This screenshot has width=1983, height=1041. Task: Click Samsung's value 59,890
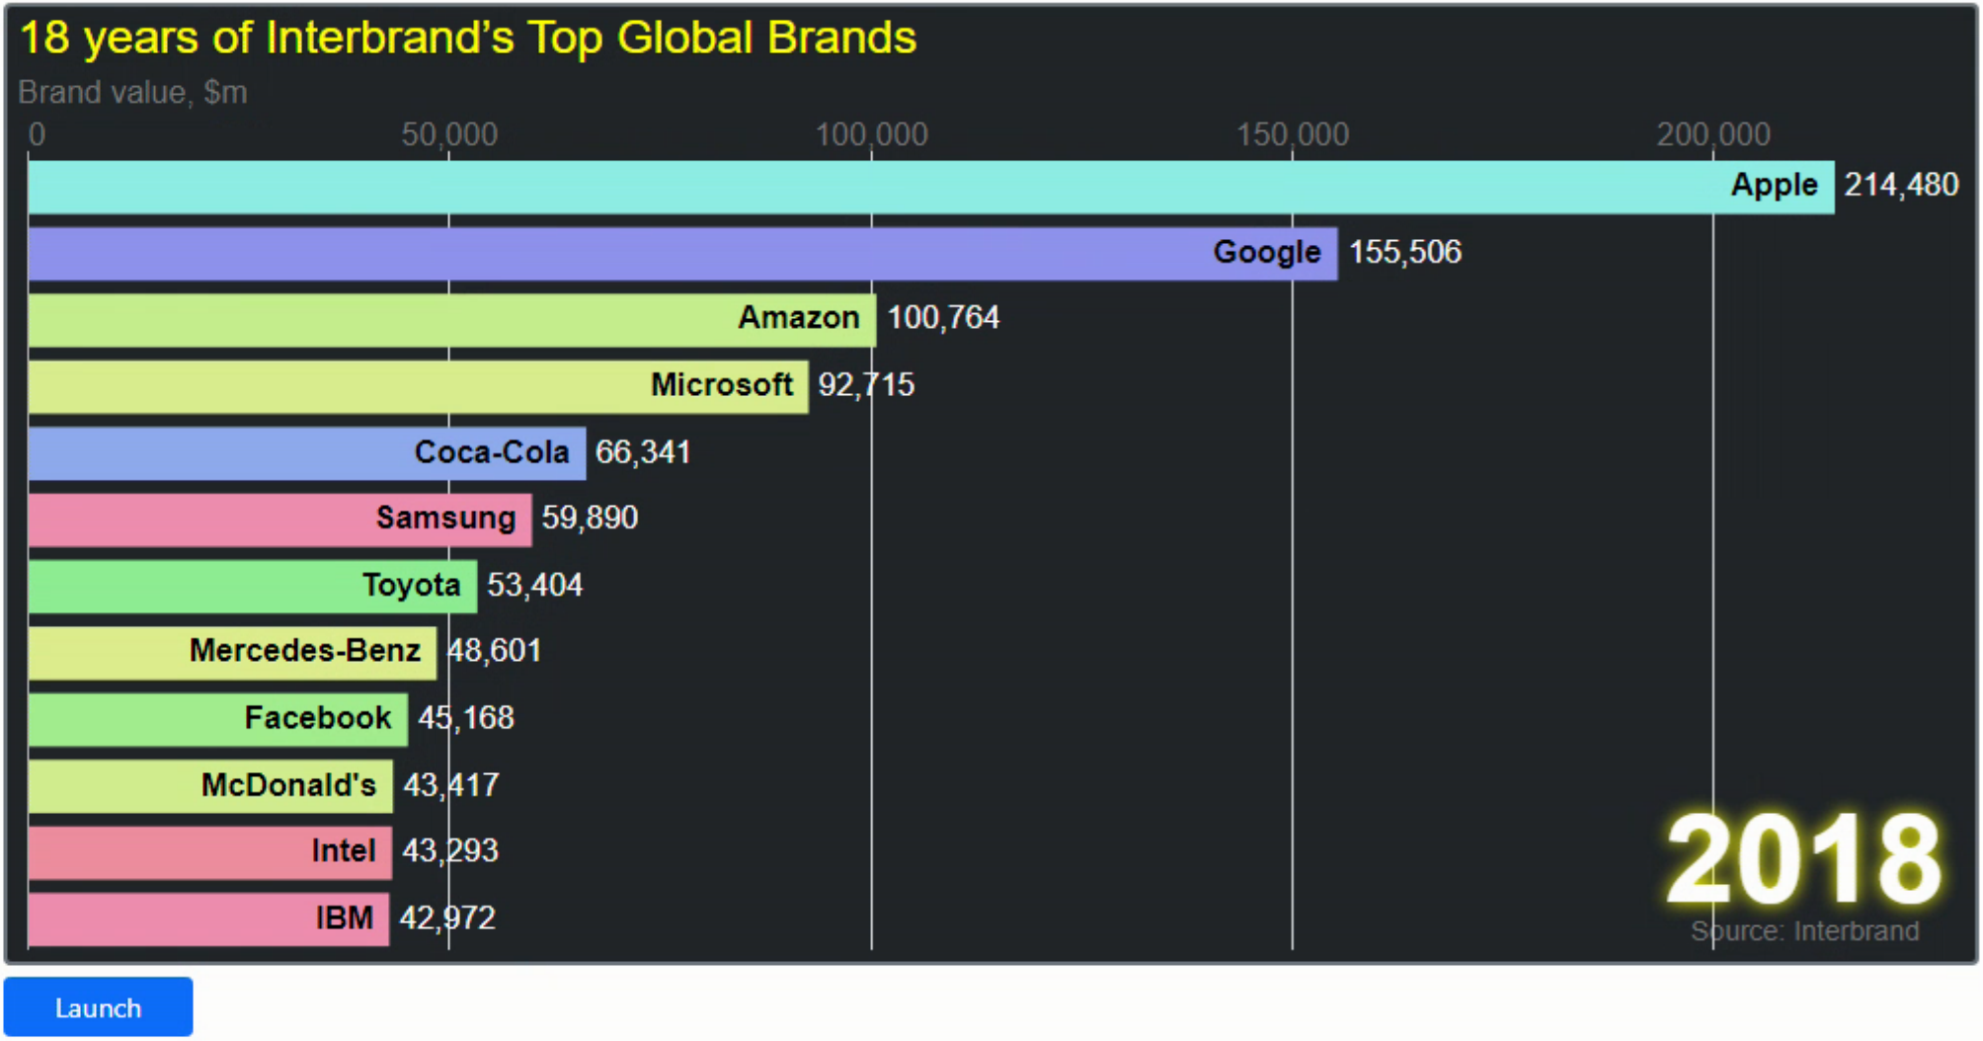590,518
